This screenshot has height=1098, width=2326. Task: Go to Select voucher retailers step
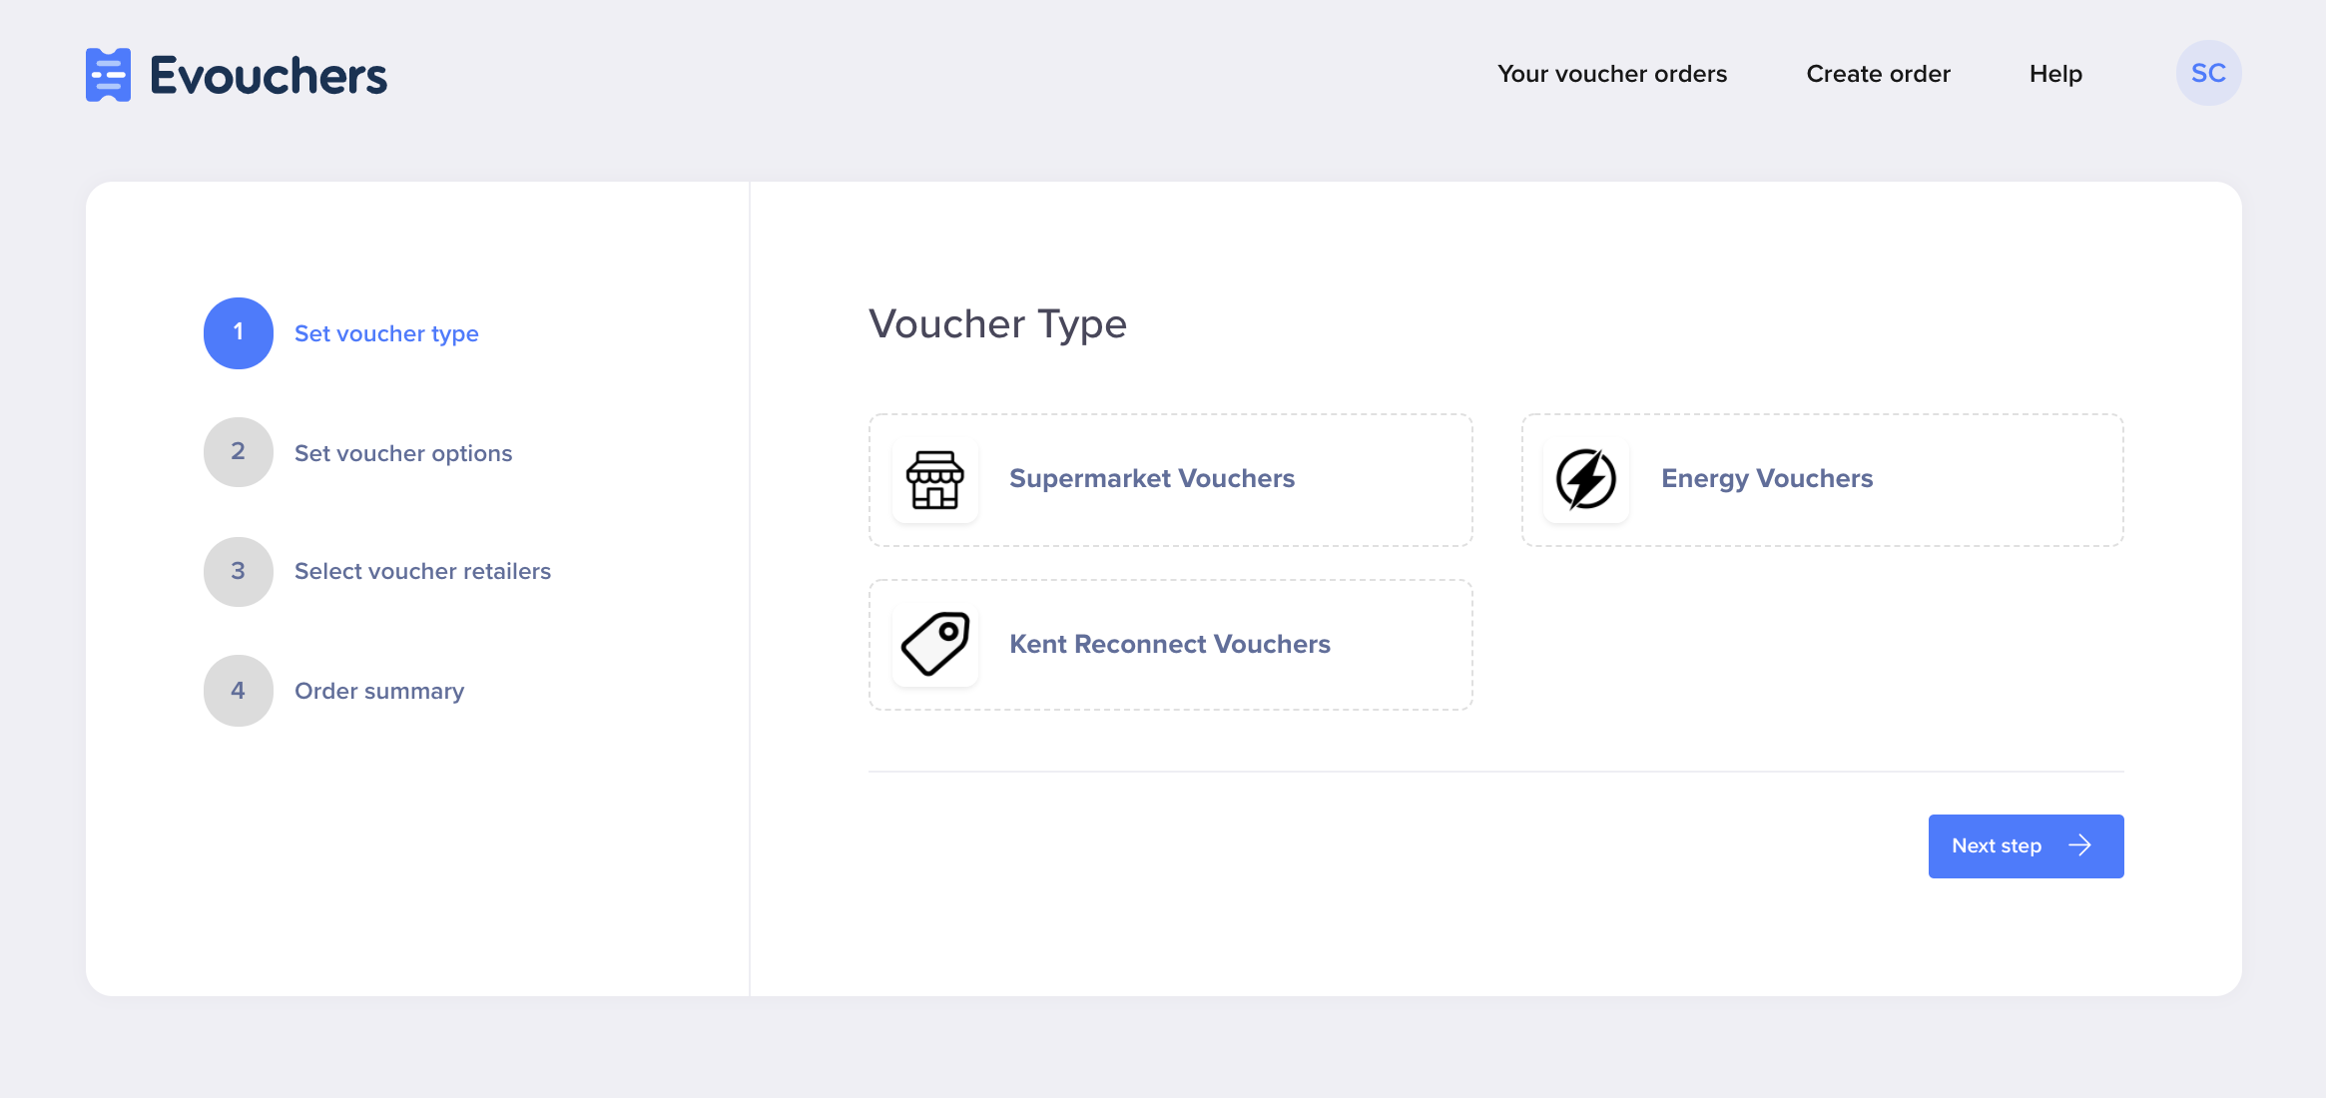(422, 572)
